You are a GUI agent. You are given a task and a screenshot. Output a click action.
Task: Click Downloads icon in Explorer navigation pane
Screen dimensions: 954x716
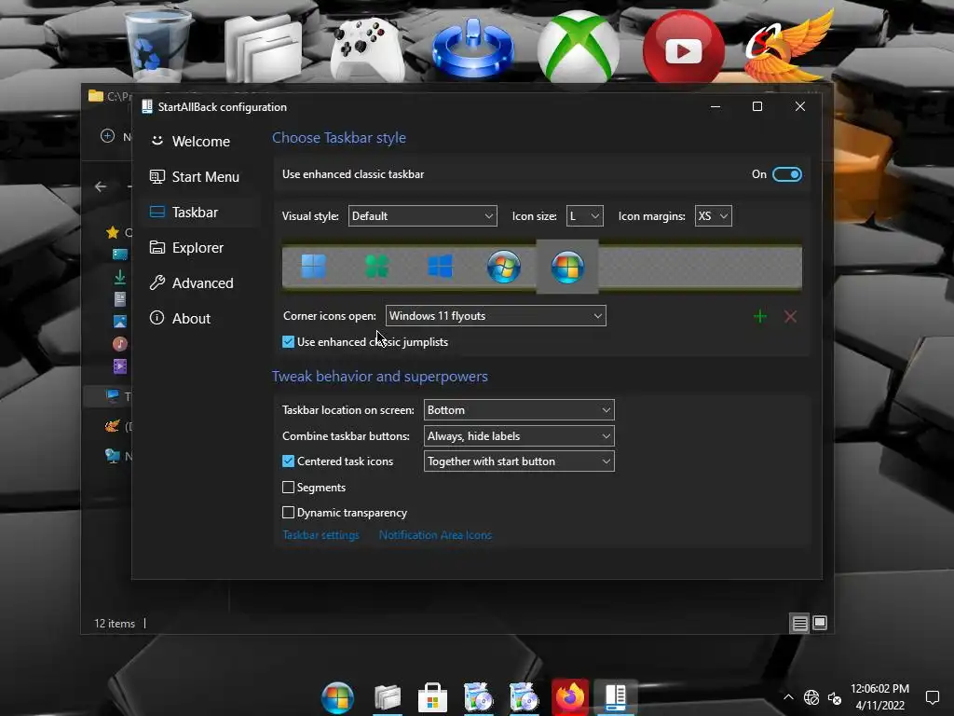coord(120,277)
